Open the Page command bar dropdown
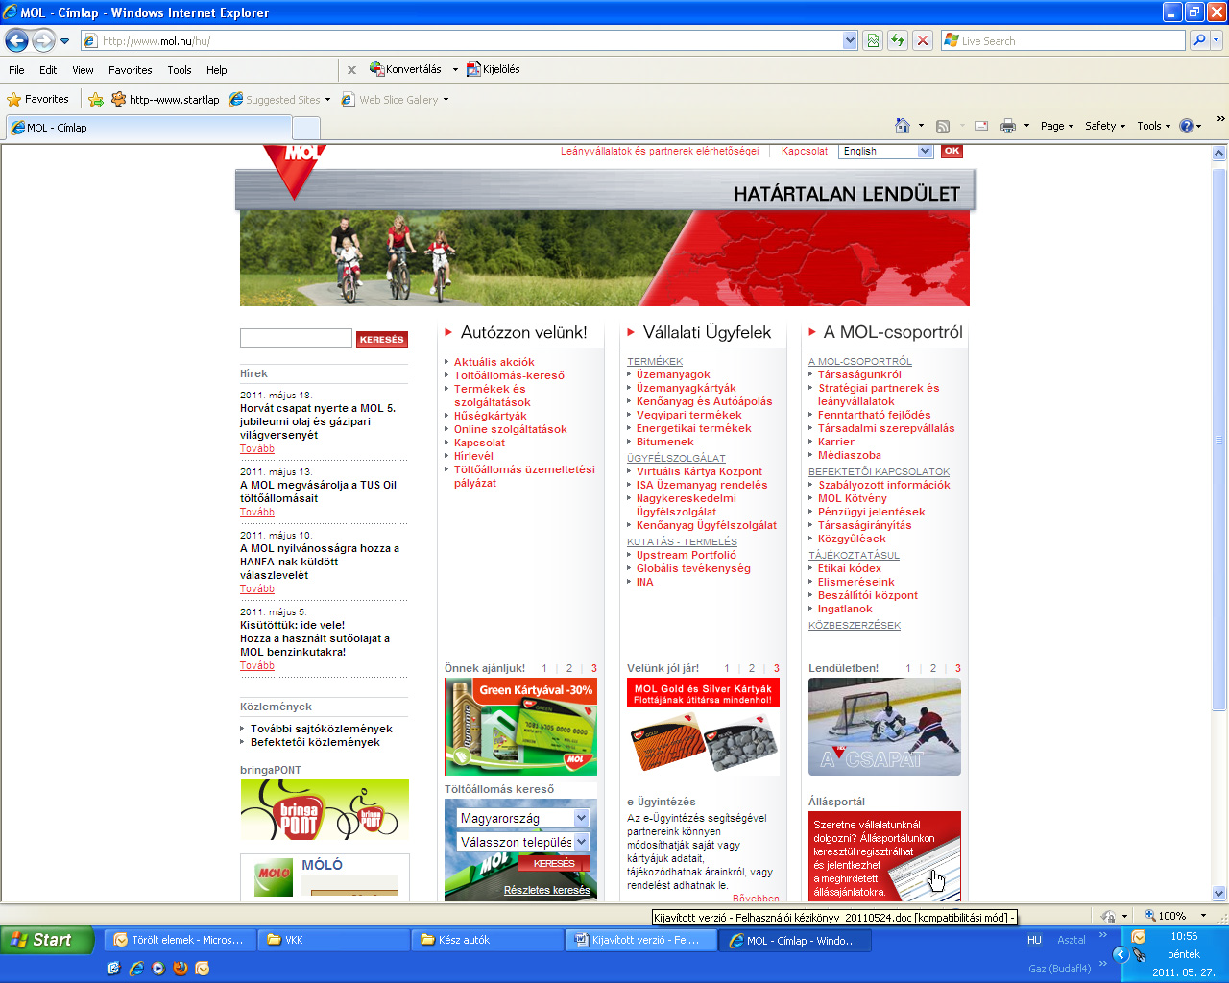Image resolution: width=1229 pixels, height=983 pixels. (1057, 126)
